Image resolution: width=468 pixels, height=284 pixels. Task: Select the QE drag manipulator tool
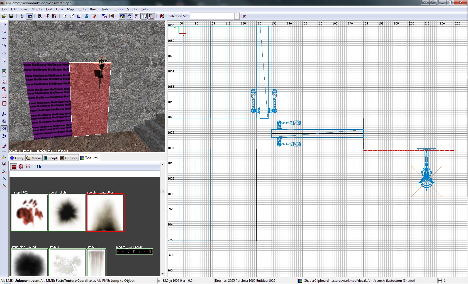(x=4, y=129)
